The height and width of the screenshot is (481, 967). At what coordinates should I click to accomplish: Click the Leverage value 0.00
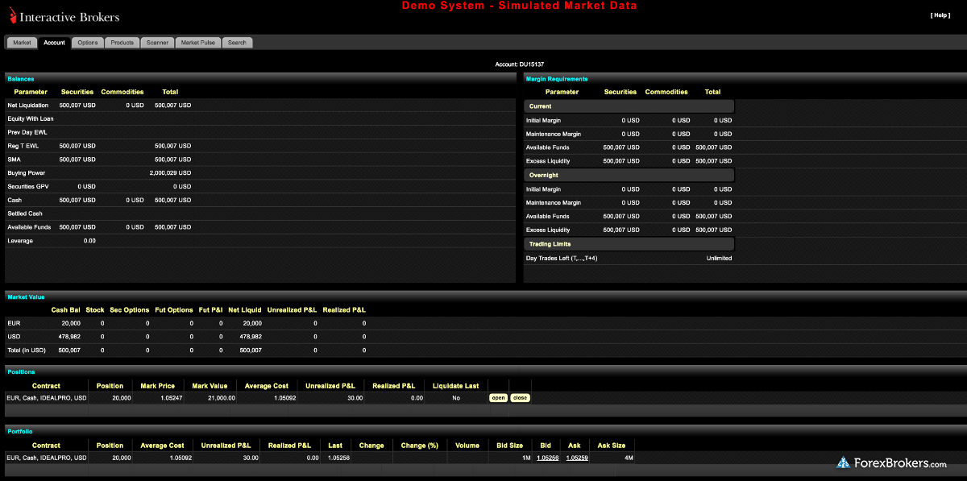coord(89,241)
